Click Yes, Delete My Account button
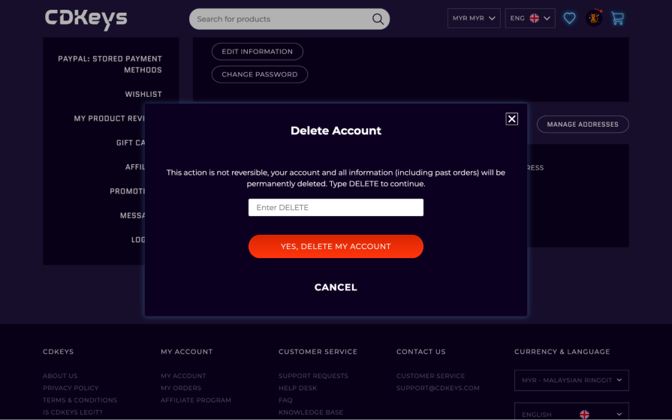Screen dimensions: 672x420 336,246
